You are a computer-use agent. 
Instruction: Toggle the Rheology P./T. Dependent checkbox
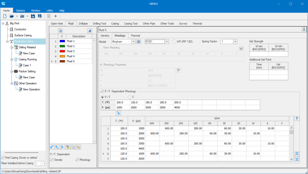click(77, 160)
